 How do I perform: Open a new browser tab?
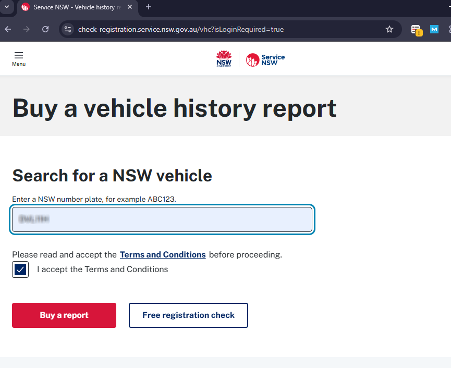pos(149,7)
